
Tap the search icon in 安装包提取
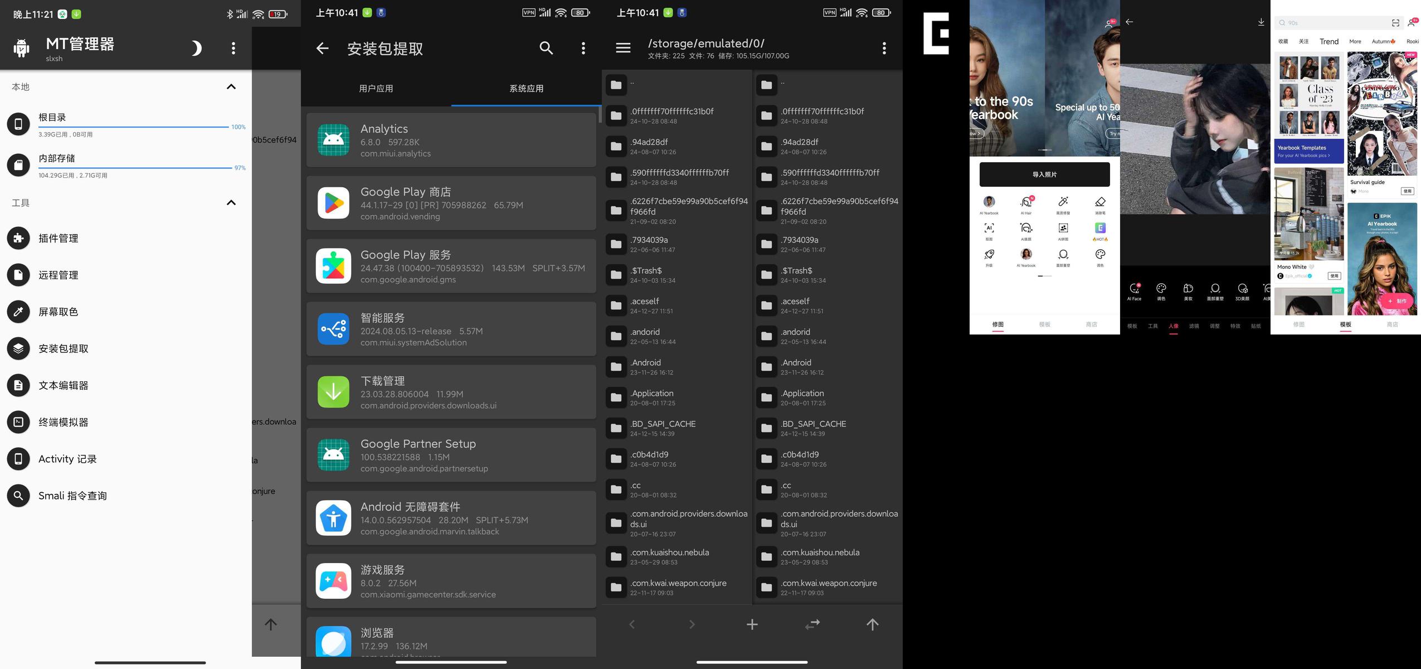(546, 49)
